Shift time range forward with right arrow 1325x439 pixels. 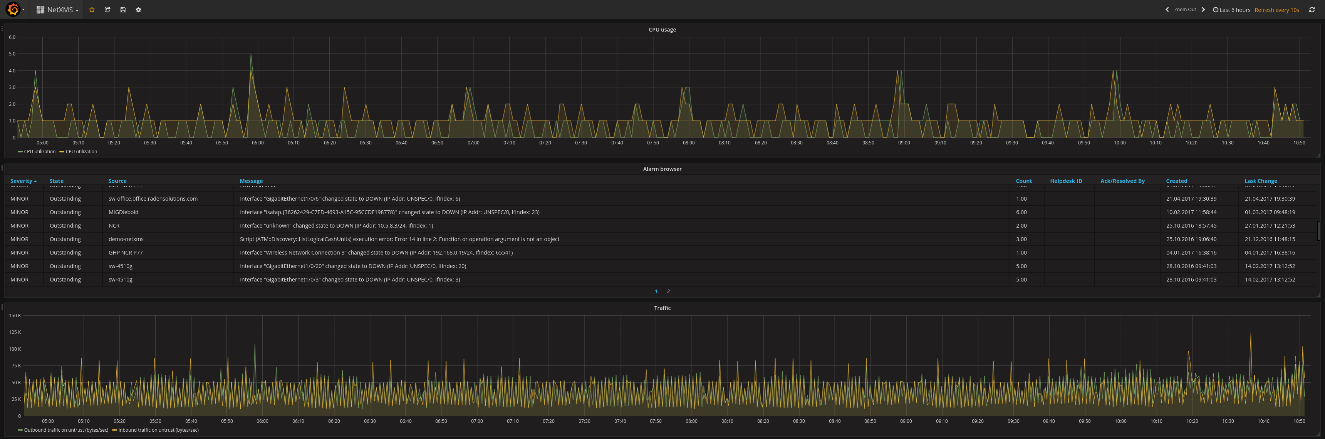point(1203,10)
